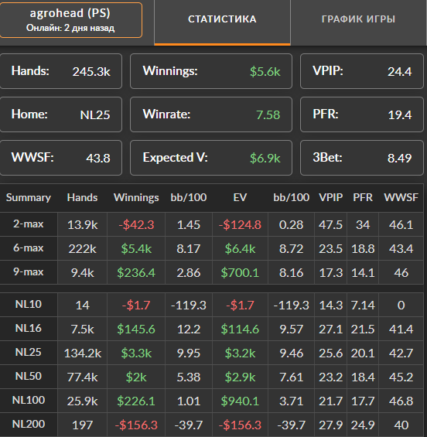Select the NL25 stakes row
Image resolution: width=427 pixels, height=437 pixels.
coord(212,353)
